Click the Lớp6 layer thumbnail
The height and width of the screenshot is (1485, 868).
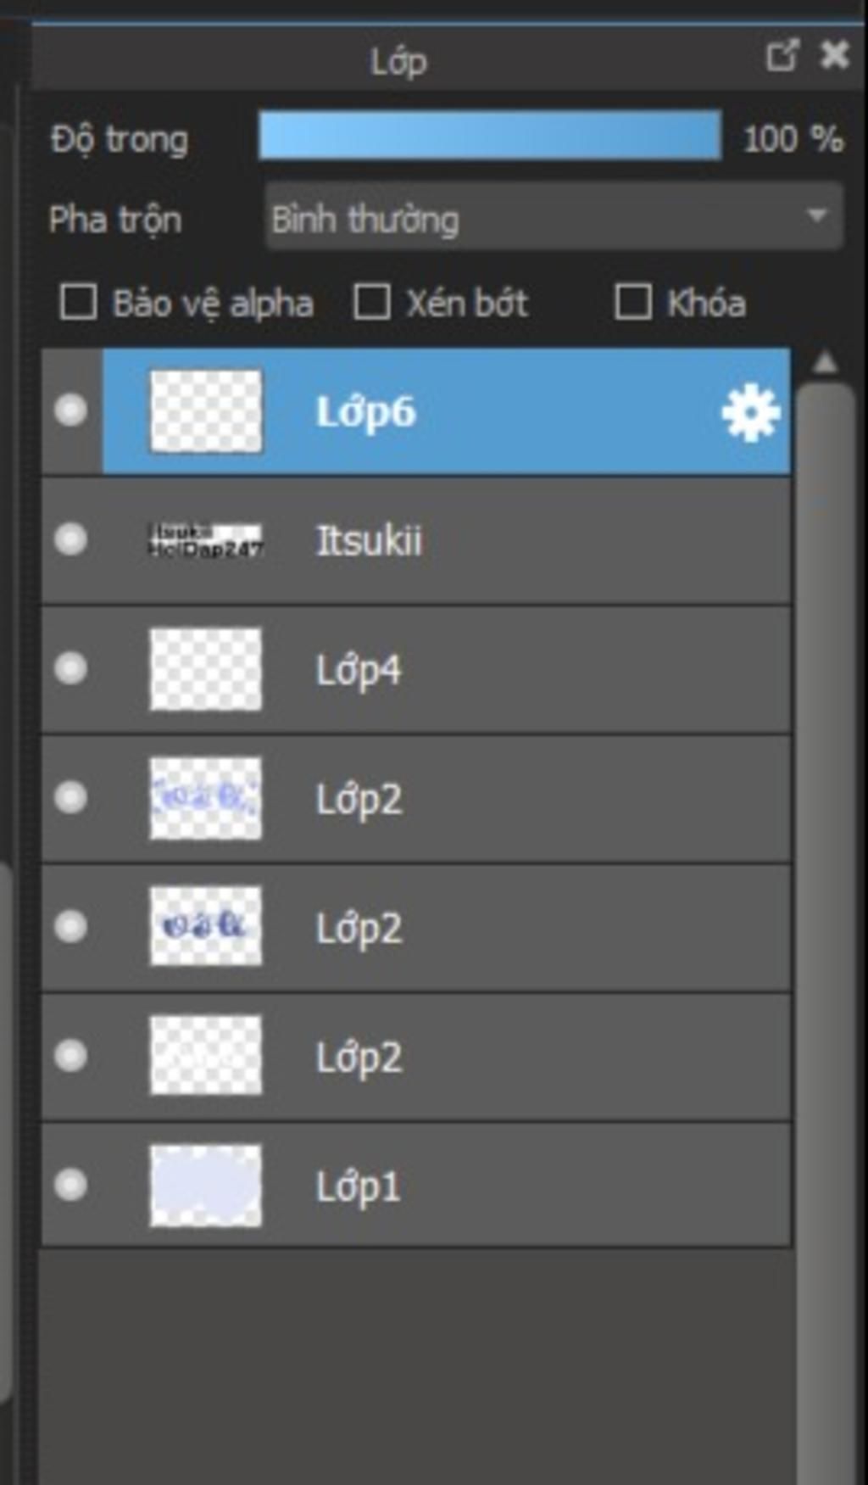205,411
